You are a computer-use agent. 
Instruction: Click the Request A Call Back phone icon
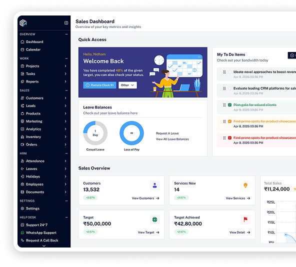click(x=22, y=240)
